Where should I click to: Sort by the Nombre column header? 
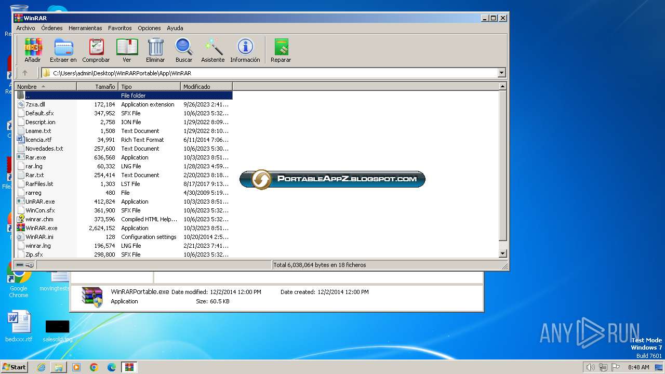(46, 87)
